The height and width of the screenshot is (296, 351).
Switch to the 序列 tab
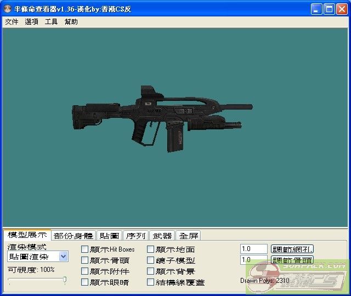coord(135,236)
